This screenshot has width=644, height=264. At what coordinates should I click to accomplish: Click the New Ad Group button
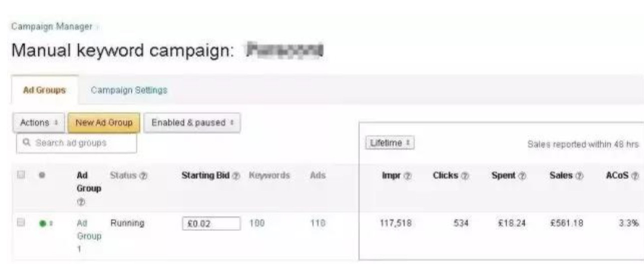pyautogui.click(x=104, y=122)
